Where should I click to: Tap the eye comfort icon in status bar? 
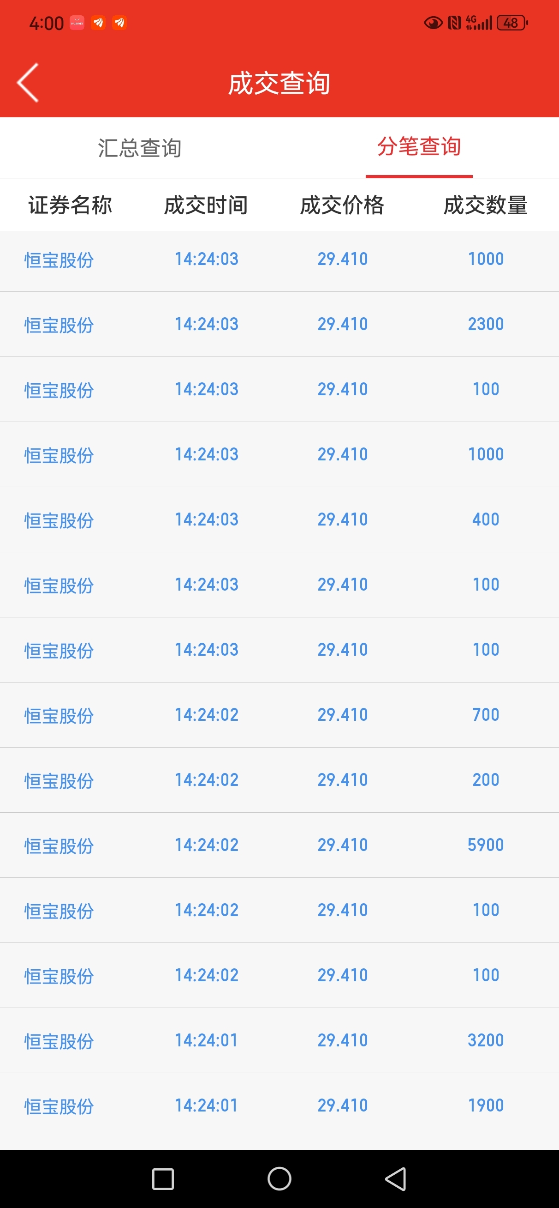coord(433,23)
